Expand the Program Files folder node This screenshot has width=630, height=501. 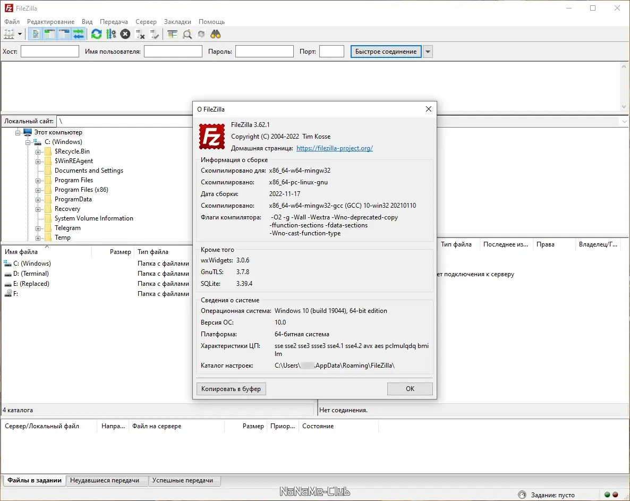pos(38,181)
